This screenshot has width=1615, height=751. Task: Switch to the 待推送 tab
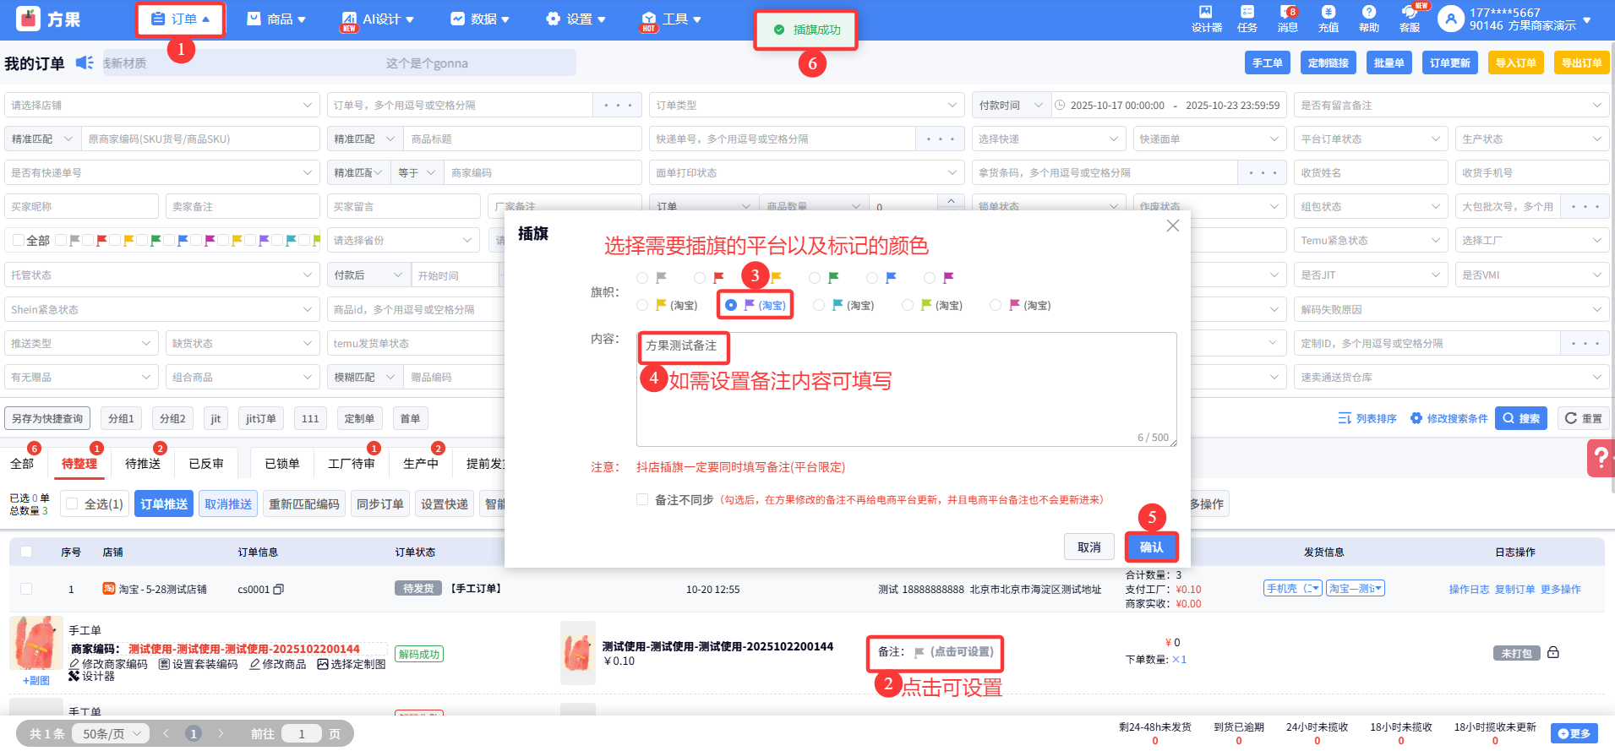pyautogui.click(x=143, y=463)
